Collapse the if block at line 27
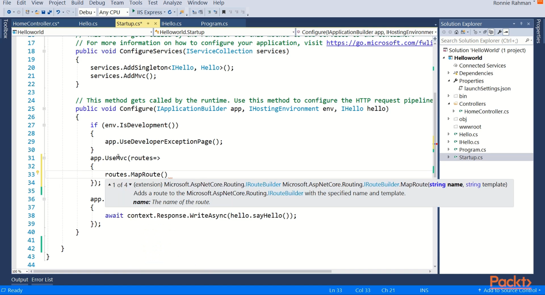This screenshot has height=295, width=545. pos(44,125)
